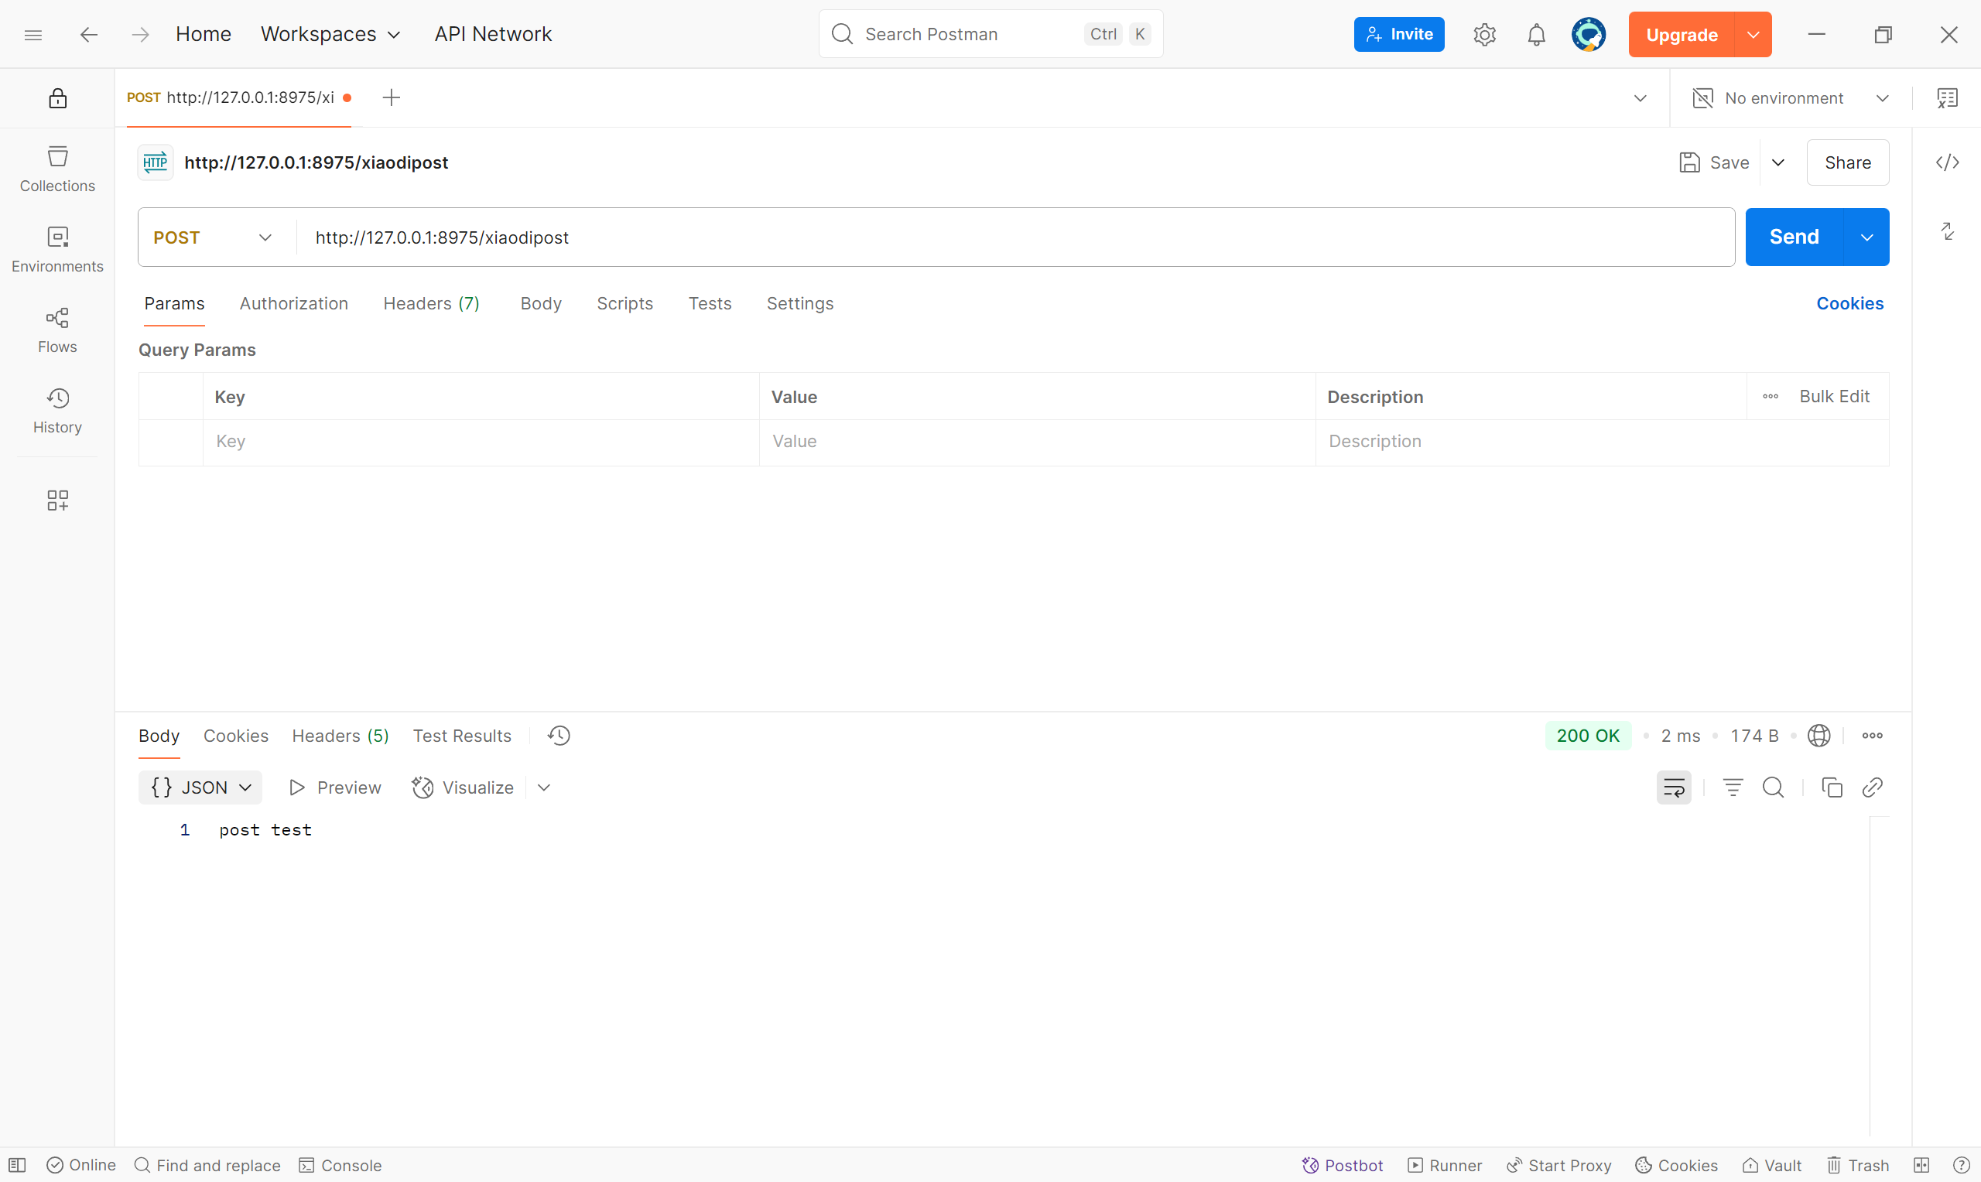Click the request URL input field
The image size is (1981, 1182).
point(1011,237)
